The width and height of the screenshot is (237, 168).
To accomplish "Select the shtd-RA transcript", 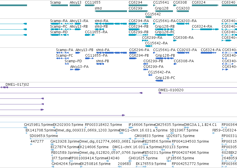I will point(111,24).
